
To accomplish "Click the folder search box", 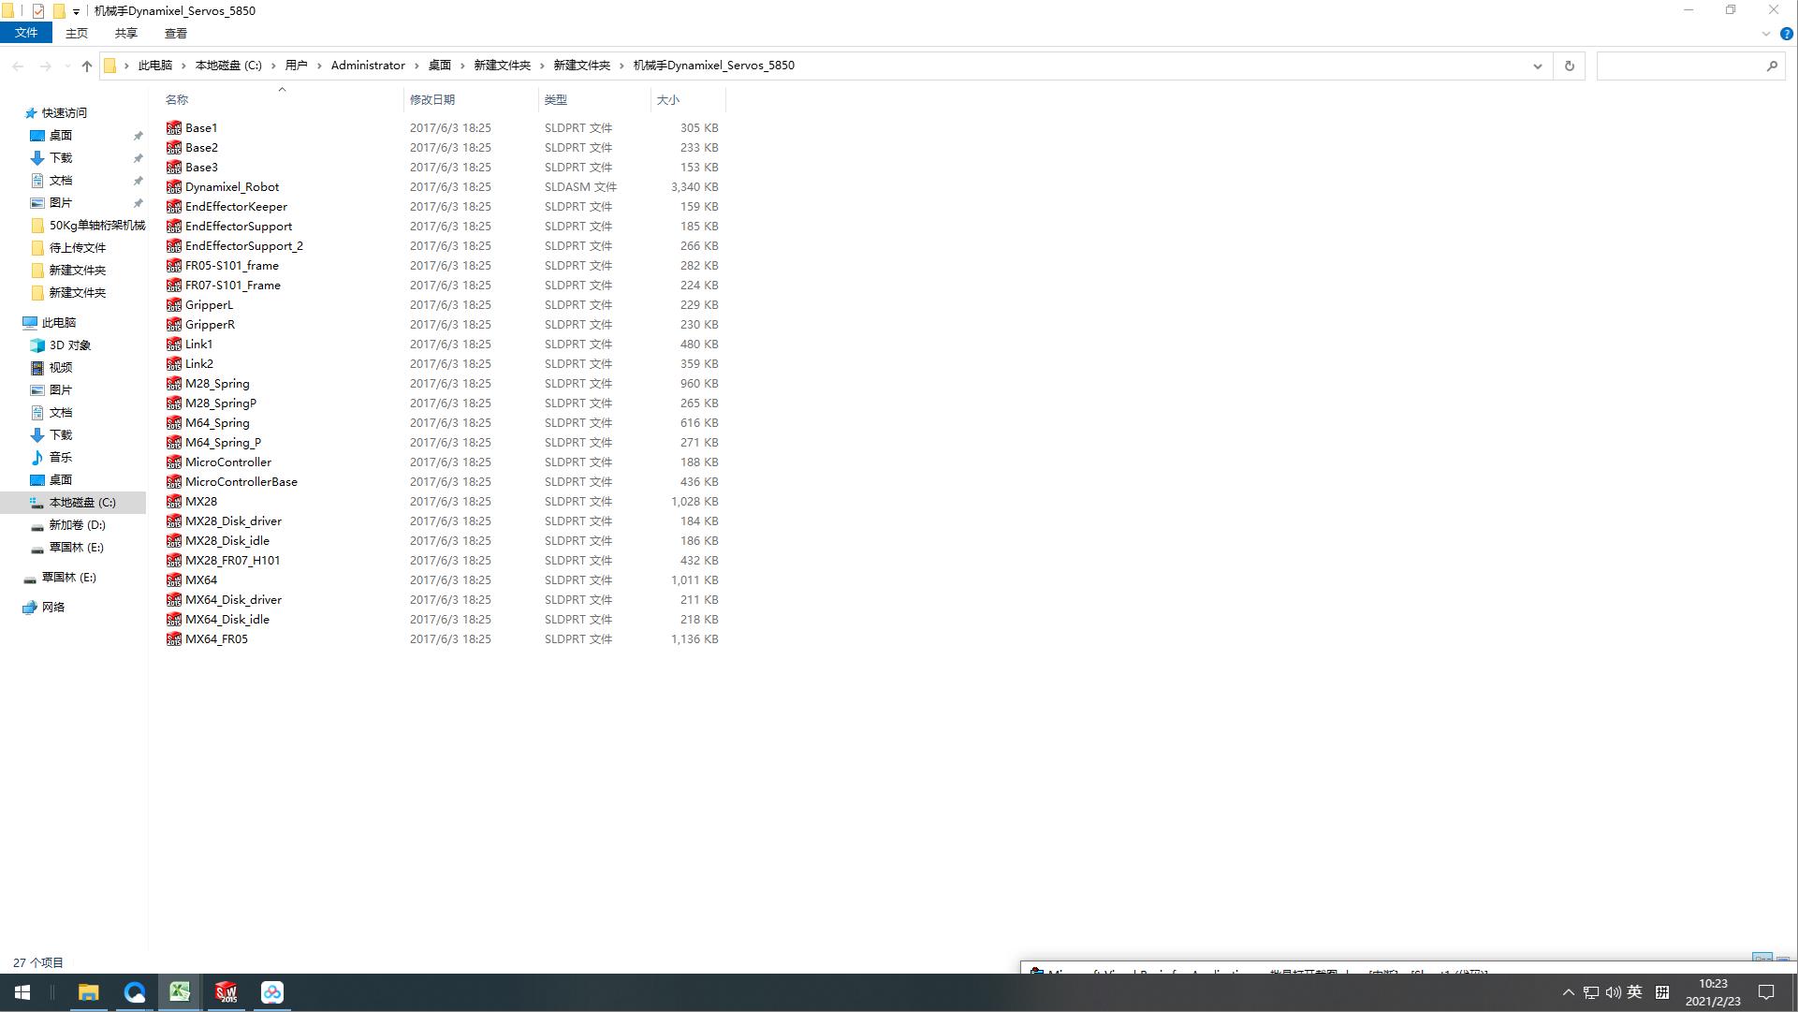I will (x=1680, y=66).
